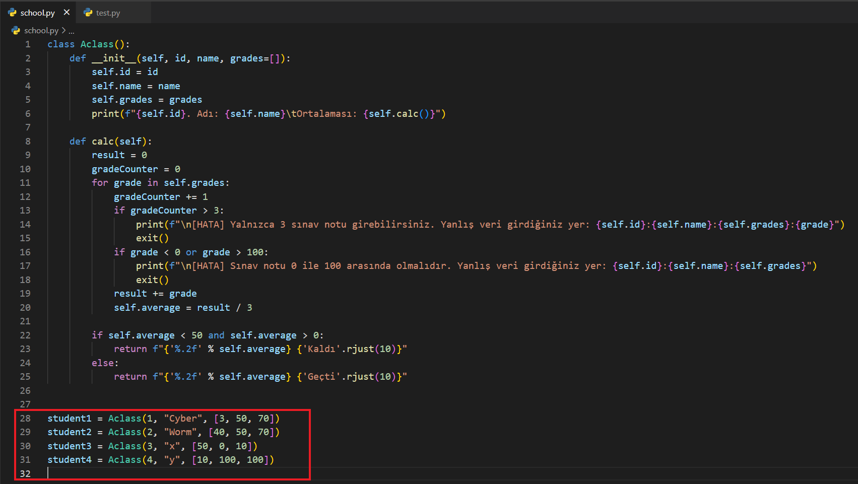
Task: Close the school.py editor tab
Action: click(67, 12)
